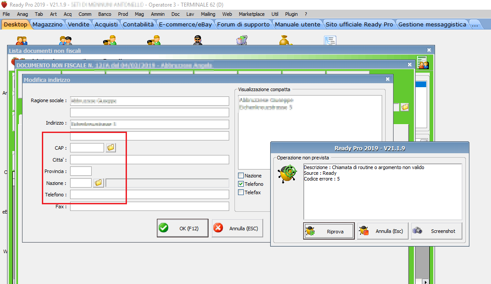Click the people icon below Desktop tab
This screenshot has width=491, height=284.
point(22,41)
